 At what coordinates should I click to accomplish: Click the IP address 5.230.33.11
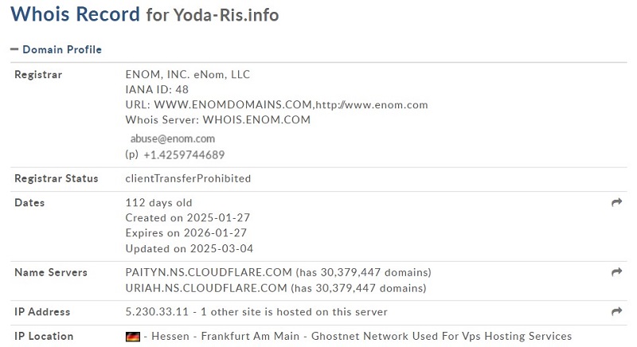point(157,312)
